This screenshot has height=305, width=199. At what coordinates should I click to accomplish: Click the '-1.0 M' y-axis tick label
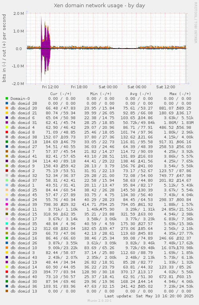(18, 66)
